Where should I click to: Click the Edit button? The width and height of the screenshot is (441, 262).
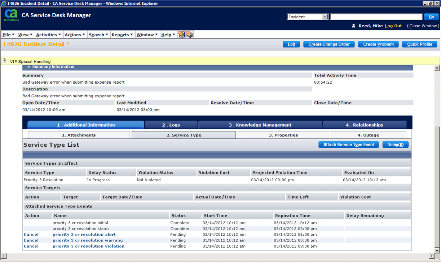[291, 44]
